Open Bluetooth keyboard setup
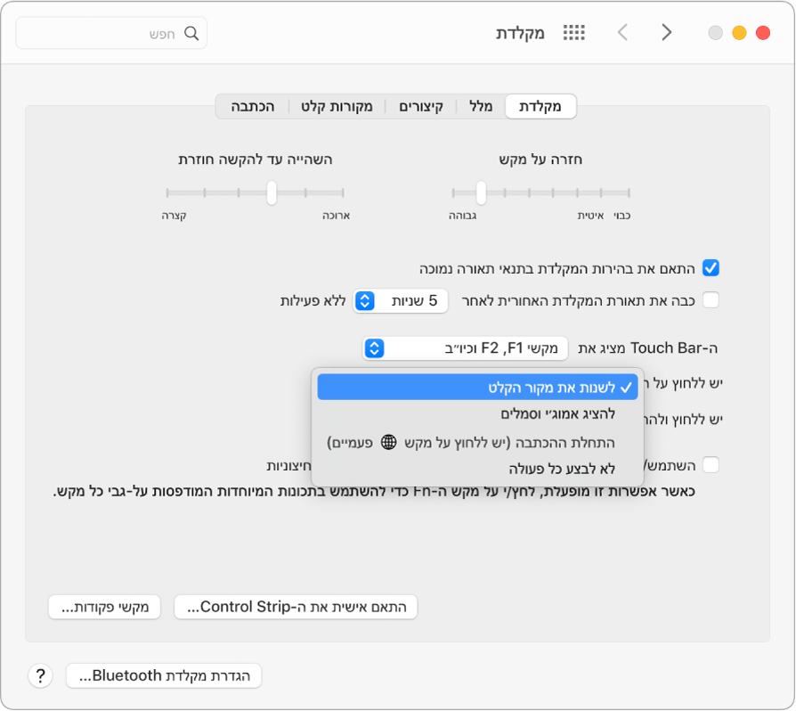 point(164,675)
